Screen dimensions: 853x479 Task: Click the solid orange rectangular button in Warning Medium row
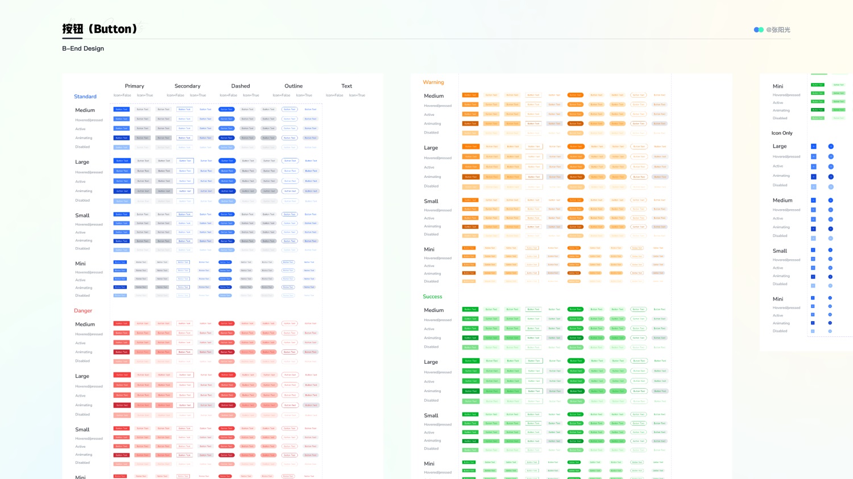click(470, 95)
